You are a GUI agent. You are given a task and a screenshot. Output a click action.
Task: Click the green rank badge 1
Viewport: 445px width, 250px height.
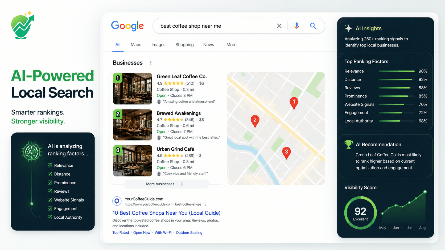point(118,78)
